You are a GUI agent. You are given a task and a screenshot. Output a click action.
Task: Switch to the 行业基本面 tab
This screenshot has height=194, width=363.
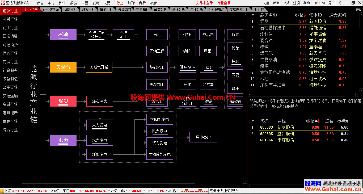pyautogui.click(x=51, y=9)
